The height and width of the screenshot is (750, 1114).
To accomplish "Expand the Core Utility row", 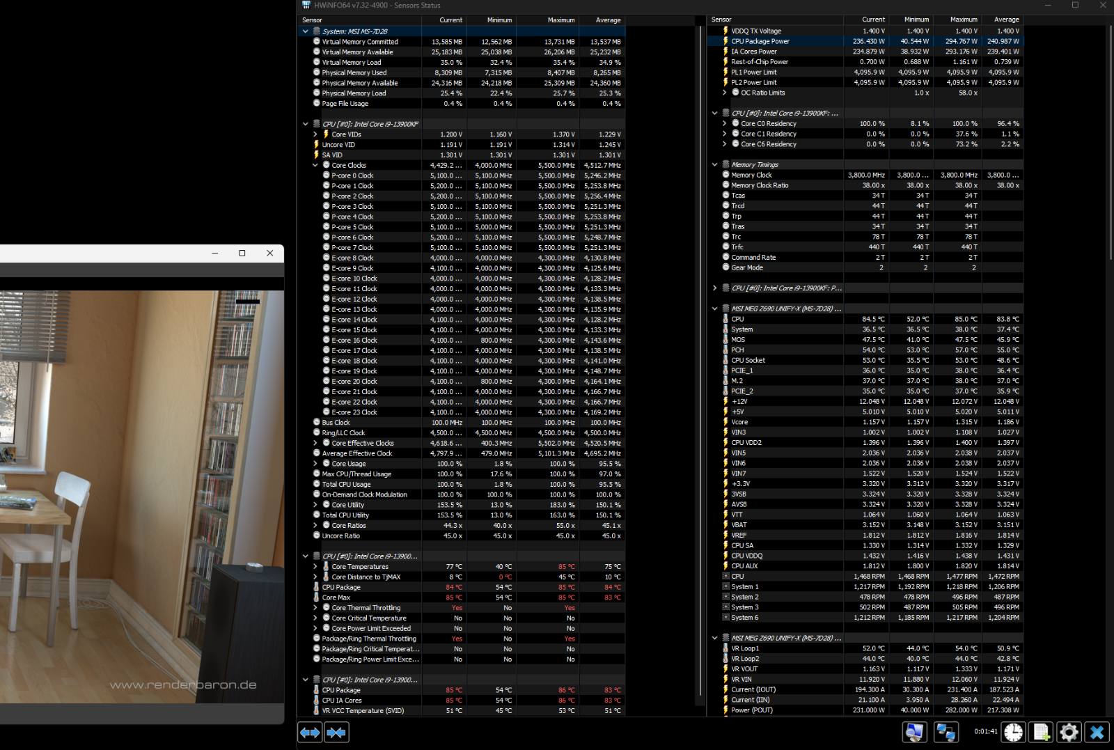I will [315, 505].
